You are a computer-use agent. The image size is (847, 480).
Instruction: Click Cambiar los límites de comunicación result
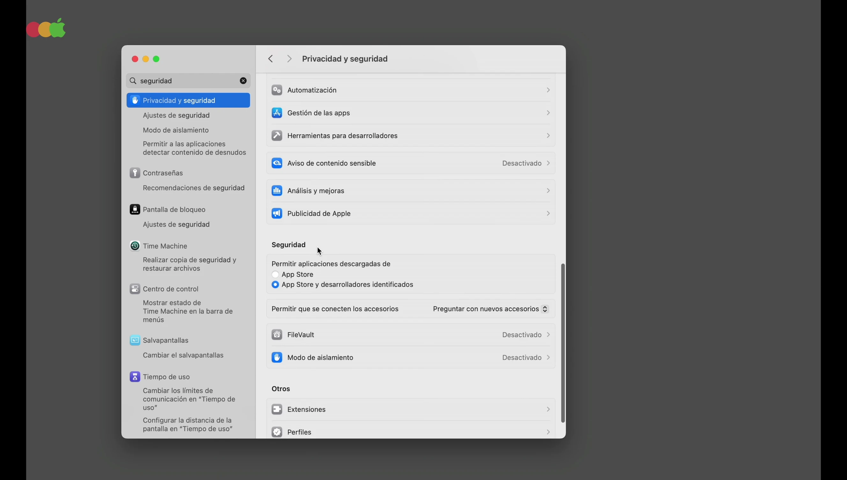[x=189, y=399]
